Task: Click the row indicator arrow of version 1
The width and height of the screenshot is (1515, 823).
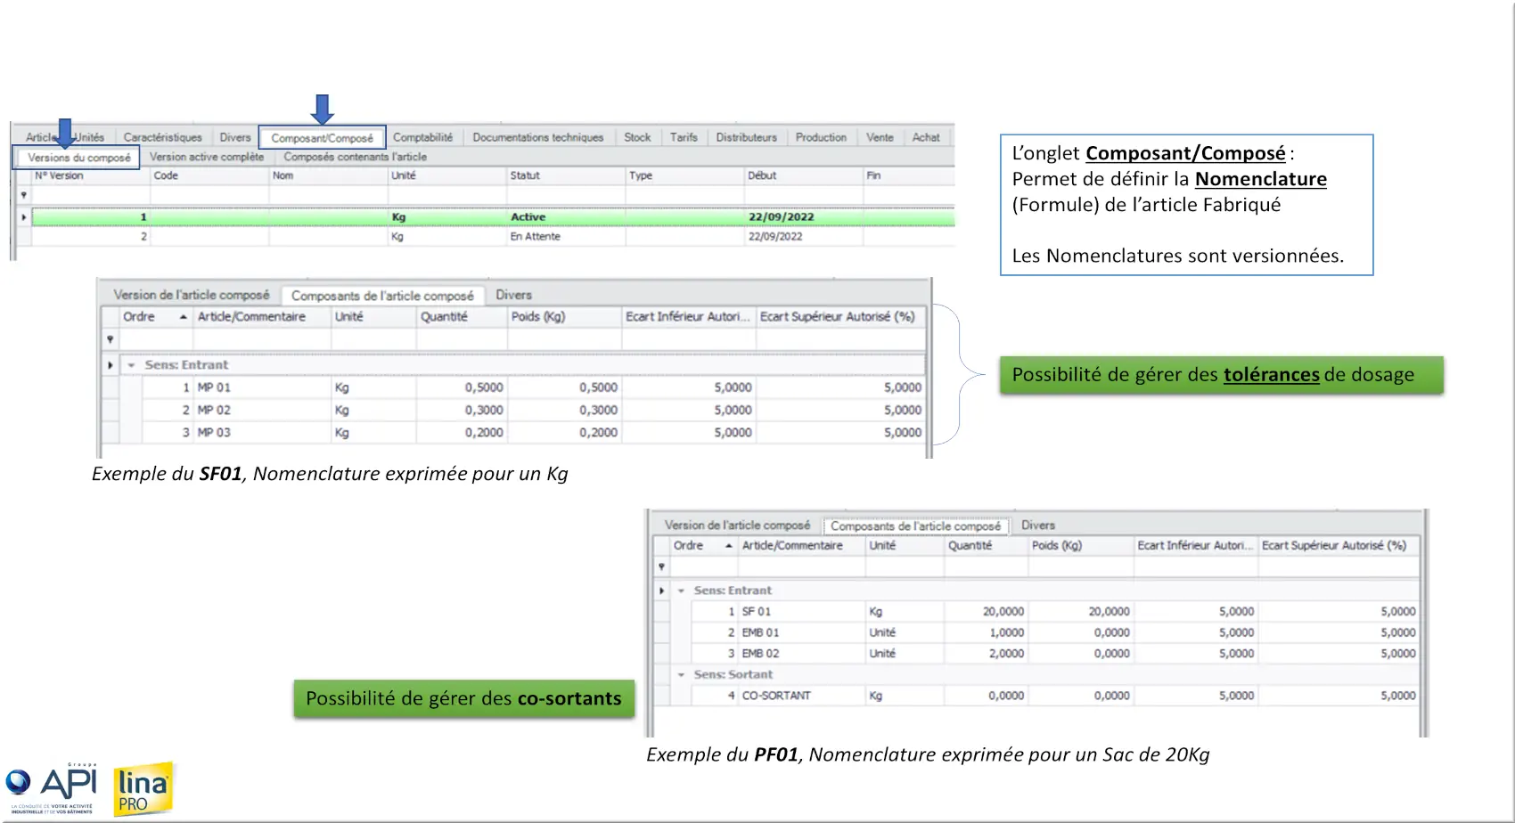Action: pyautogui.click(x=24, y=216)
